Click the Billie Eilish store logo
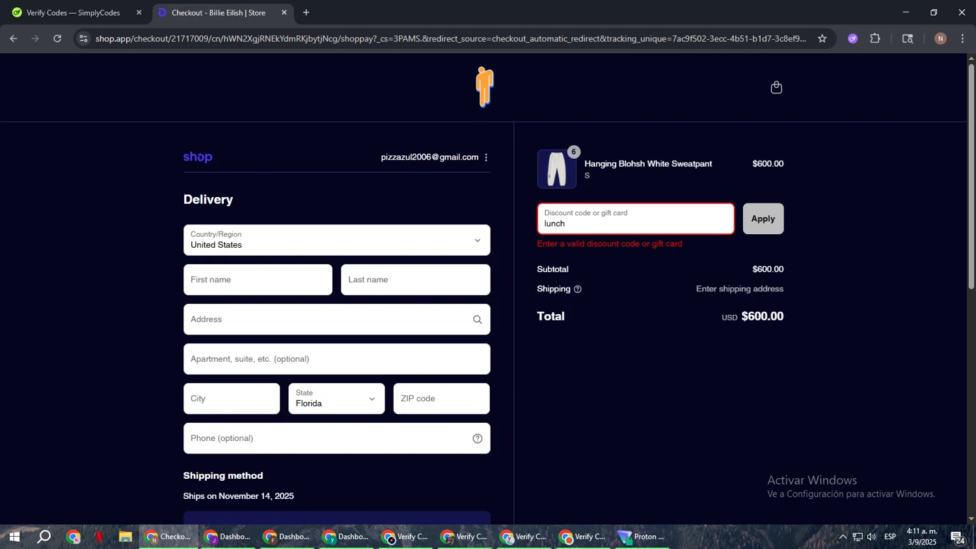The width and height of the screenshot is (976, 549). tap(485, 87)
